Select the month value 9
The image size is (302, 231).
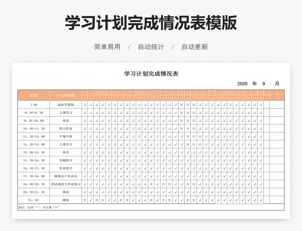263,84
